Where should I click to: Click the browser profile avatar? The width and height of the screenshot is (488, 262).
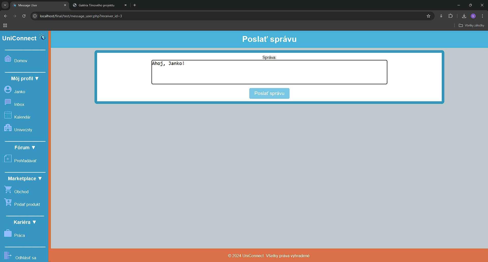473,16
